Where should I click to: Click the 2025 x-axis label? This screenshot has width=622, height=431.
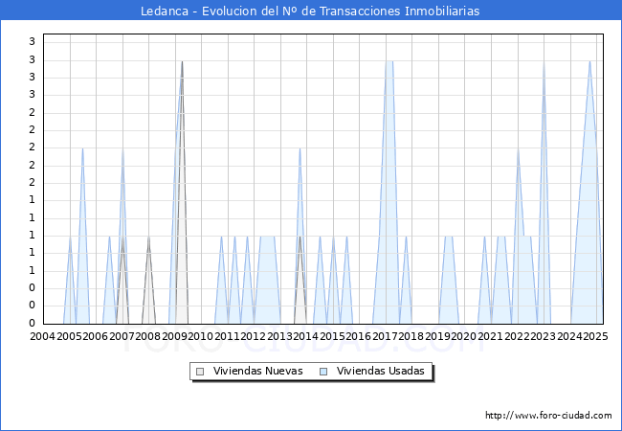click(595, 336)
